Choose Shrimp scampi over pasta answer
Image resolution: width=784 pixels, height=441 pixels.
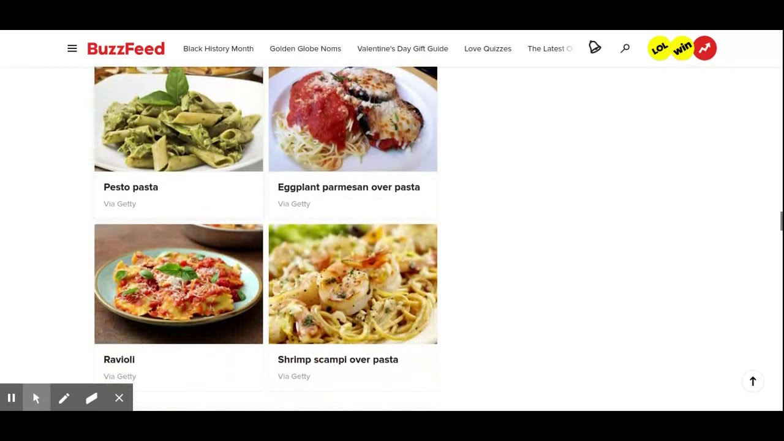pyautogui.click(x=353, y=307)
